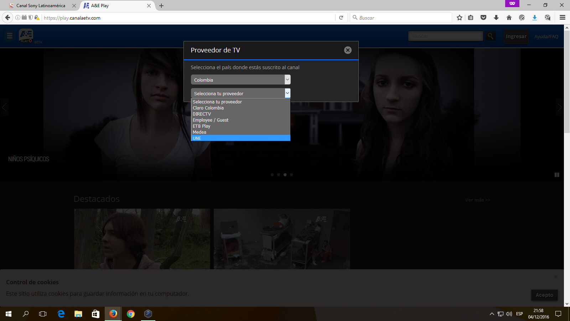Click the private browsing mask icon
The height and width of the screenshot is (321, 570).
pyautogui.click(x=512, y=3)
